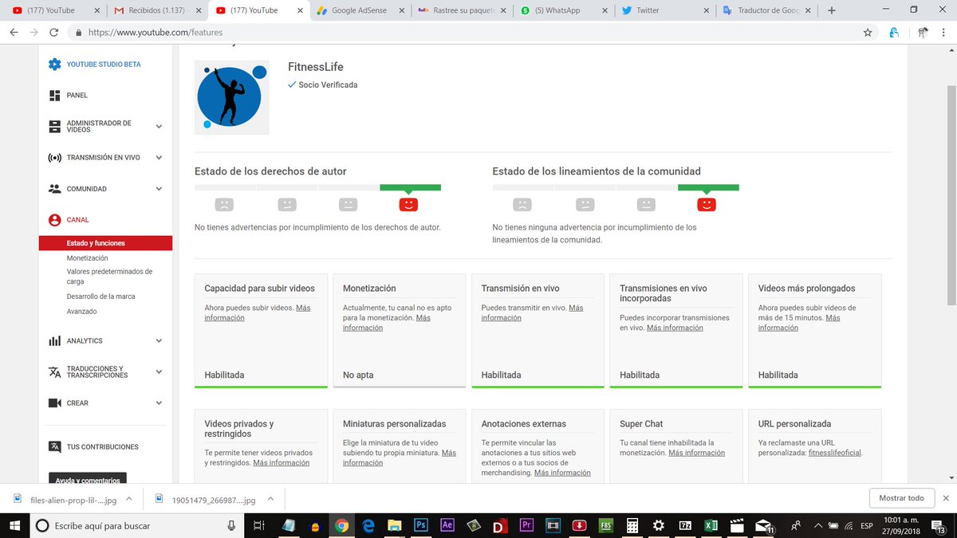This screenshot has width=957, height=538.
Task: Click Más información in Miniaturas personalizadas card
Action: pos(399,457)
